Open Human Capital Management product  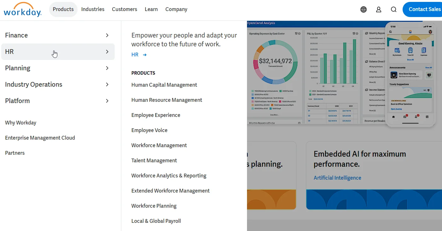164,85
